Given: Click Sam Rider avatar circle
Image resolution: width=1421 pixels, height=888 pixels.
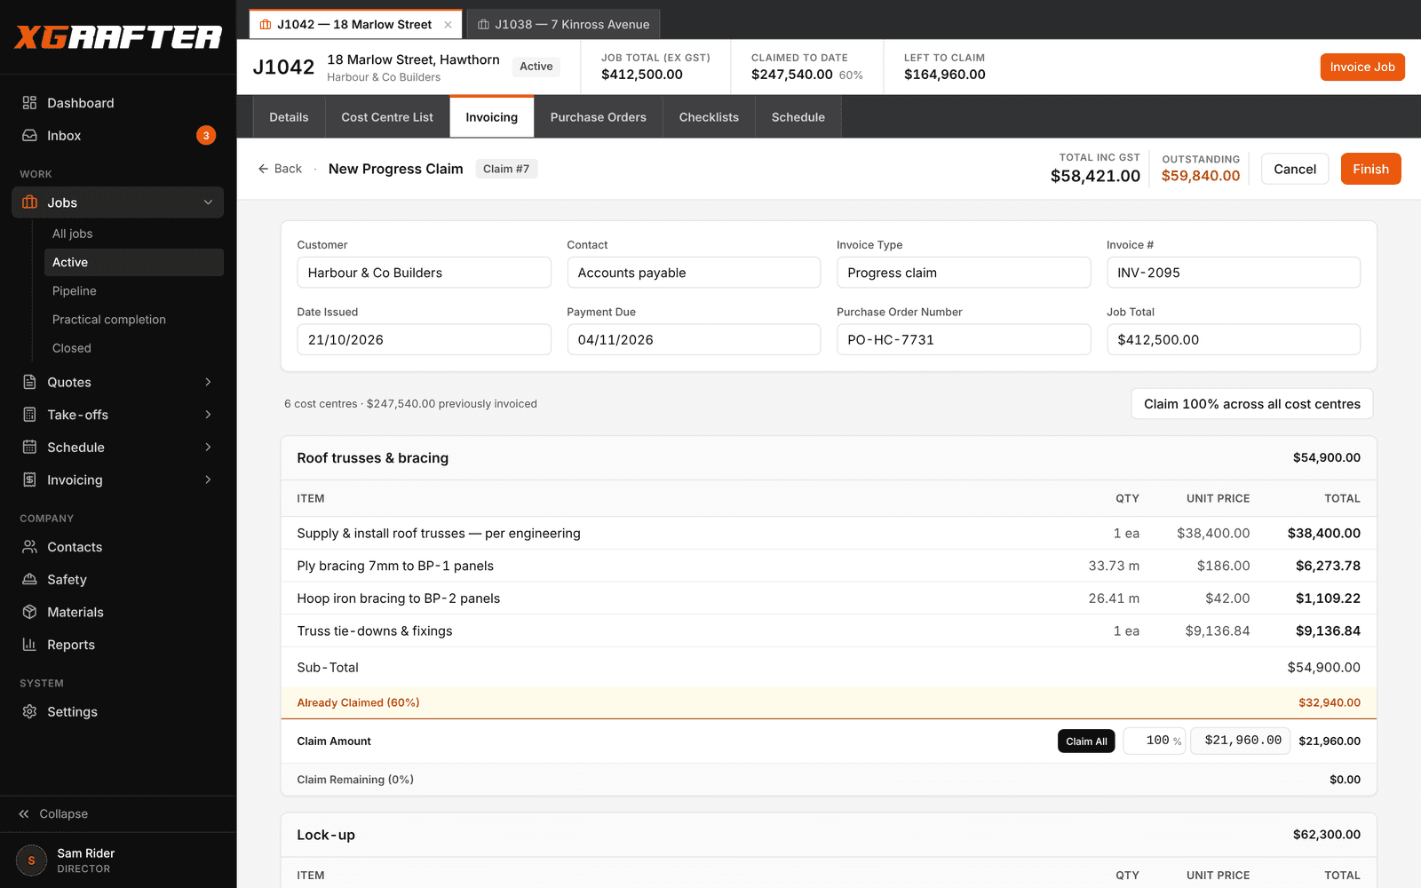Looking at the screenshot, I should (x=31, y=860).
